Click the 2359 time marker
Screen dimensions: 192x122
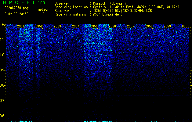tap(167, 26)
